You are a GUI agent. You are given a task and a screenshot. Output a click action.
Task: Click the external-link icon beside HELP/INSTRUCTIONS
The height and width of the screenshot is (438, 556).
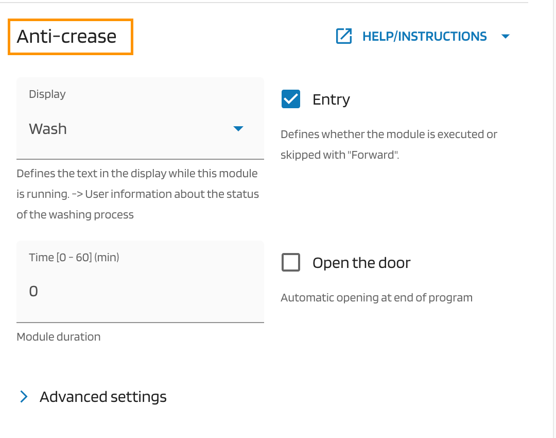(x=344, y=36)
